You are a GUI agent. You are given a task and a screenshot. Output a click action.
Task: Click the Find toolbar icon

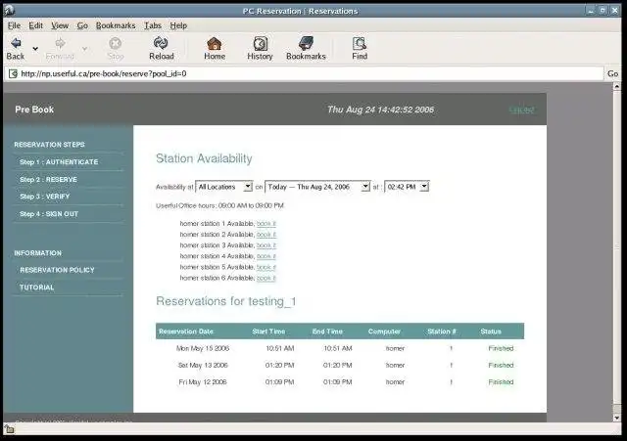point(360,43)
